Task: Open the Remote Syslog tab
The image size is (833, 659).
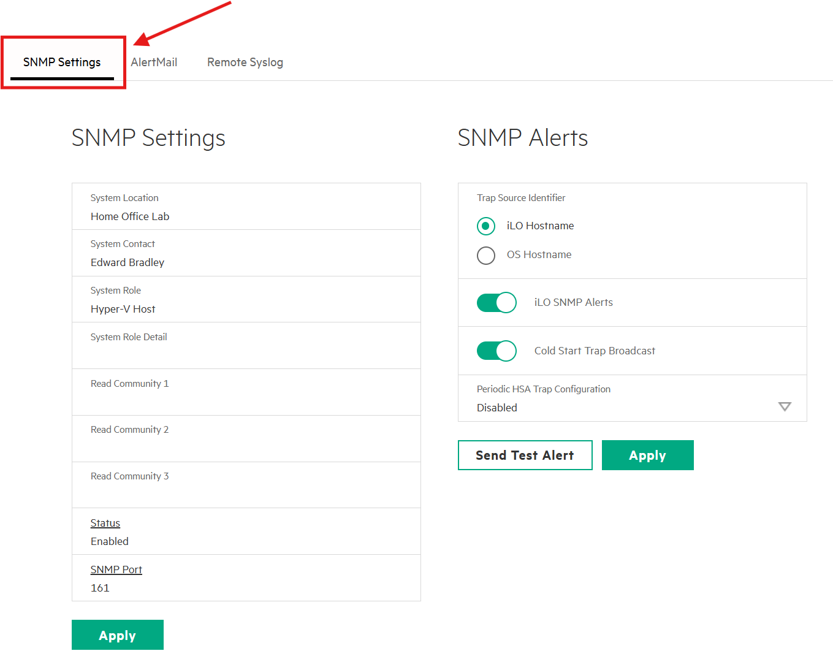Action: [245, 63]
